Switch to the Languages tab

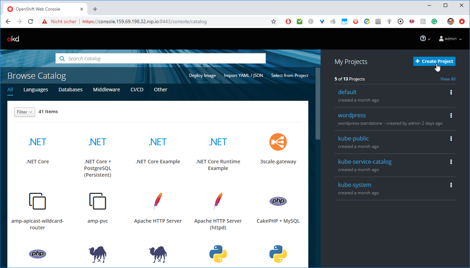click(36, 90)
